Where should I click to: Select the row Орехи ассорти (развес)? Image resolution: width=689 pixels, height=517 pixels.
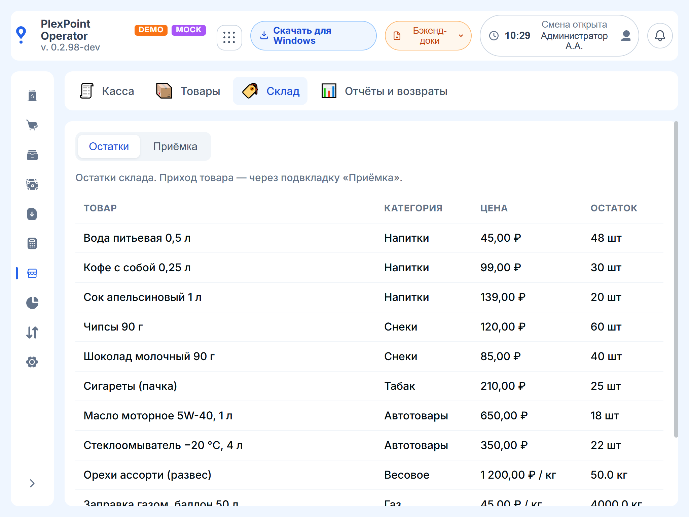pyautogui.click(x=369, y=475)
